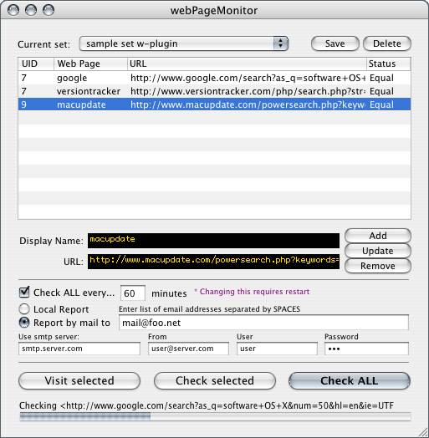Select the macupdate row

[214, 104]
